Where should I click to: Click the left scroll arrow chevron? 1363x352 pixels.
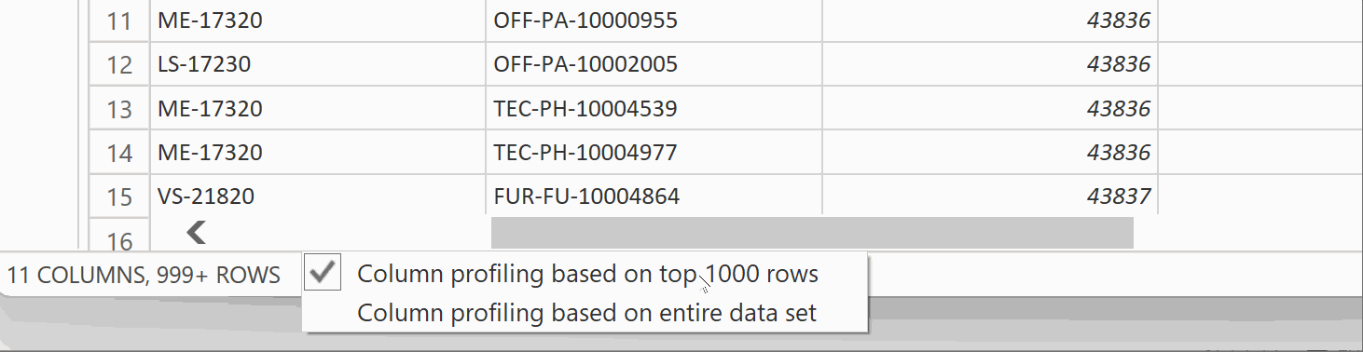click(196, 233)
